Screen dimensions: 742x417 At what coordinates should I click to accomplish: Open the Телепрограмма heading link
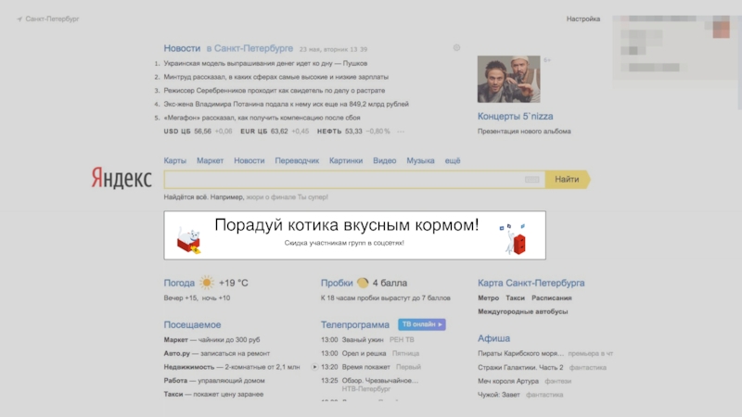pos(355,325)
